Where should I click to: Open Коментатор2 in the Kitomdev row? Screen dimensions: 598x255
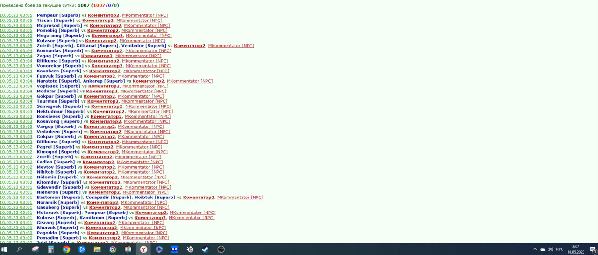(105, 182)
